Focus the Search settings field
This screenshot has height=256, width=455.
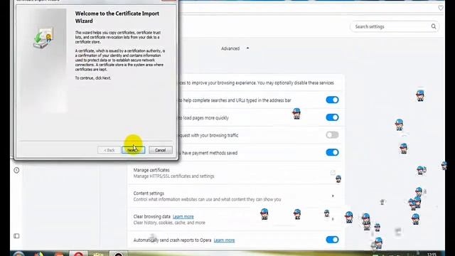pos(395,27)
